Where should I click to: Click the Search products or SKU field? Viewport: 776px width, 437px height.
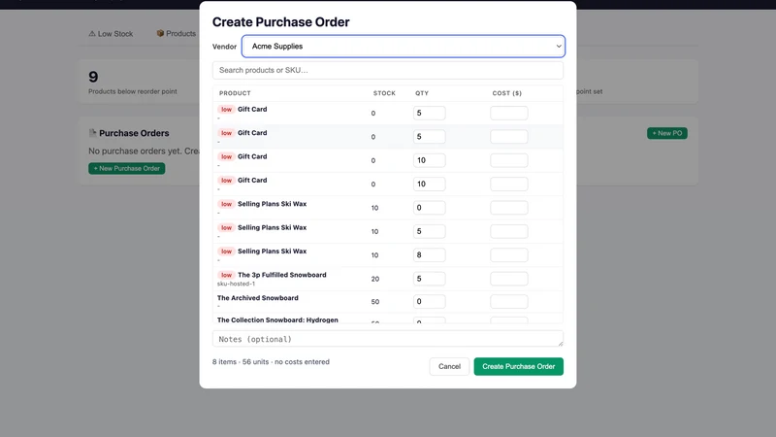tap(387, 70)
